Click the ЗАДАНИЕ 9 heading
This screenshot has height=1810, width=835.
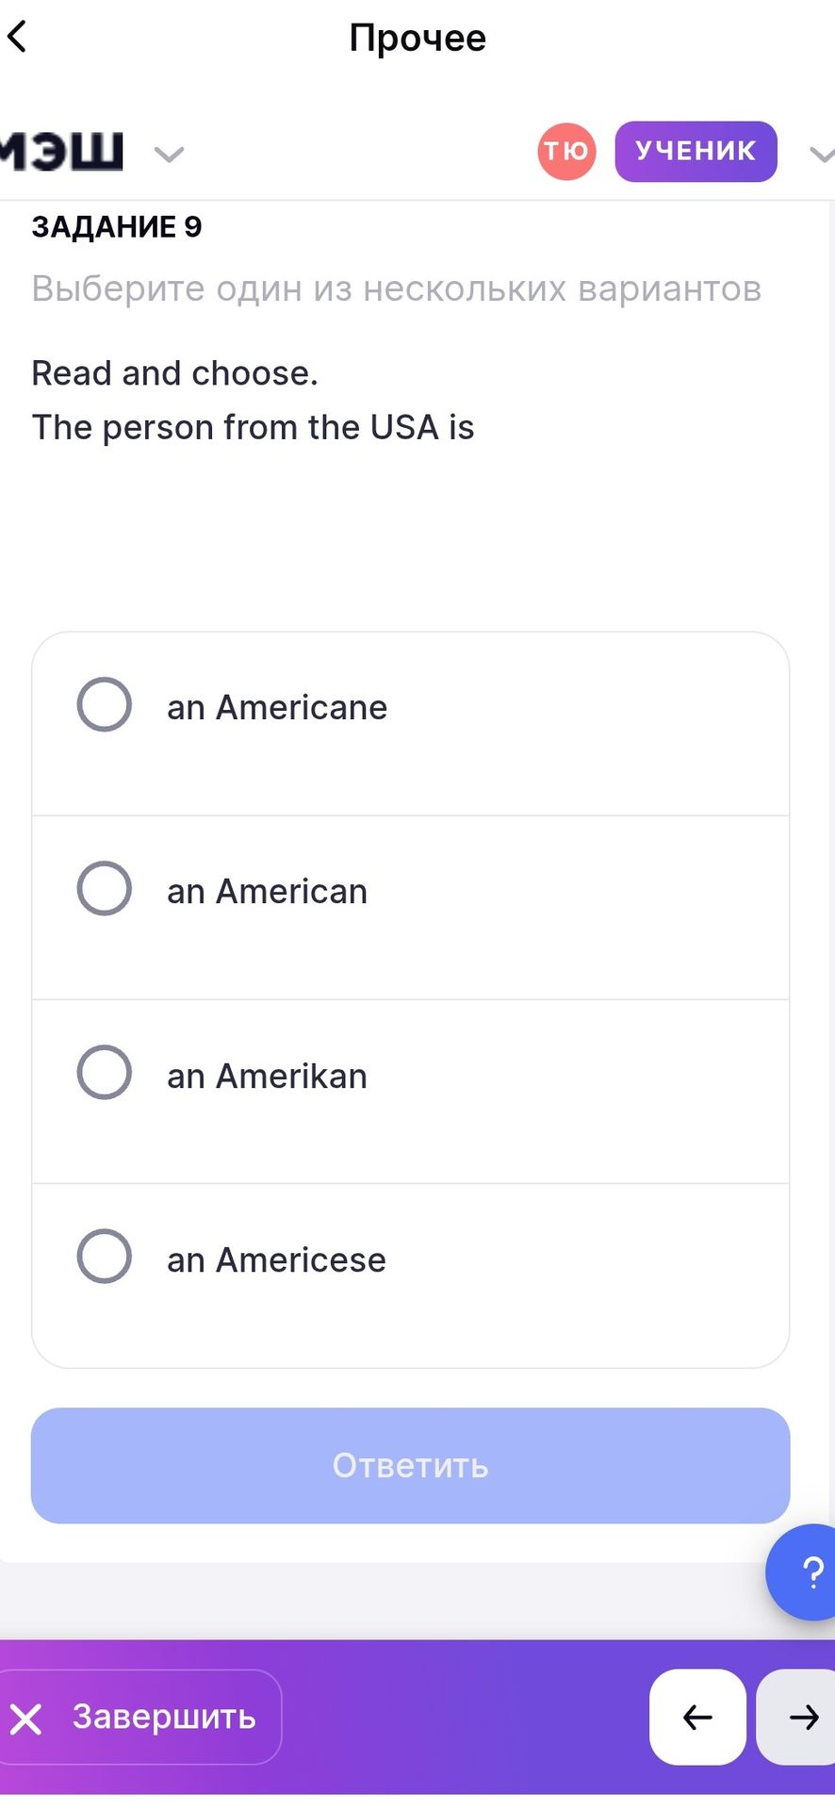pyautogui.click(x=117, y=227)
